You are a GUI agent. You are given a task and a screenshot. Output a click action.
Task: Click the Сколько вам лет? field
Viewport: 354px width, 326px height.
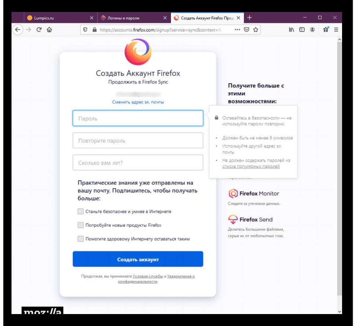[138, 163]
